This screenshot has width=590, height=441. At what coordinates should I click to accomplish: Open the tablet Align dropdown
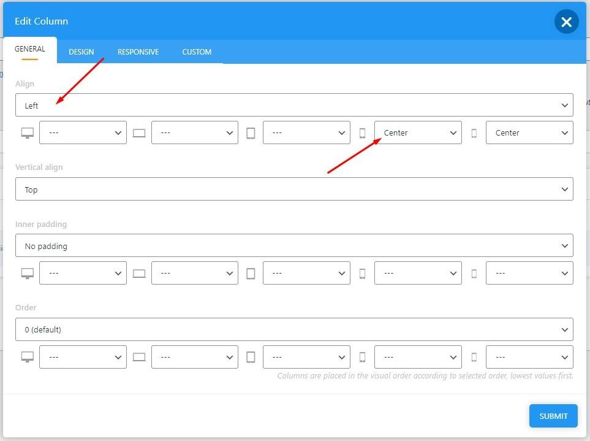[306, 132]
